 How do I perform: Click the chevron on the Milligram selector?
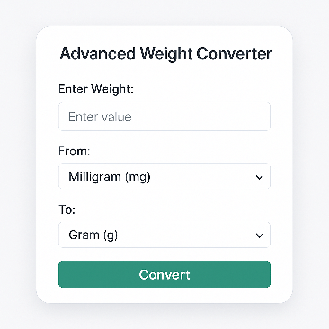coord(259,176)
